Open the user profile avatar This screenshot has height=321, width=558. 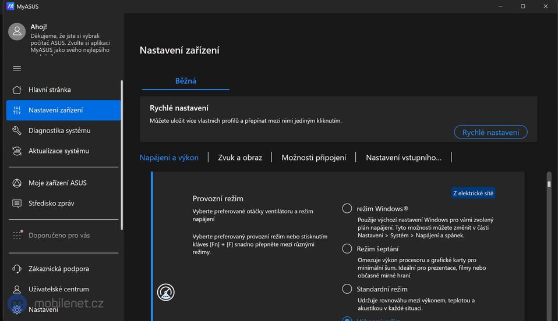17,32
